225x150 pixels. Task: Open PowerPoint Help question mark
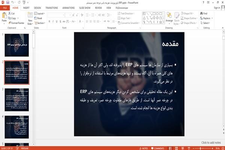(x=203, y=3)
